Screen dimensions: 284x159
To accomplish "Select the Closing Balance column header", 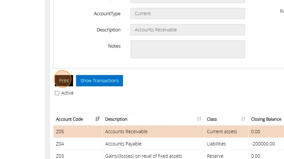I will tap(266, 119).
